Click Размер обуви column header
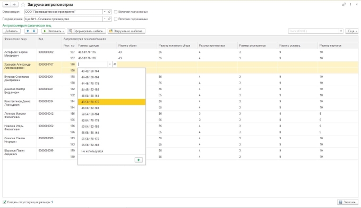This screenshot has height=208, width=361. 137,46
